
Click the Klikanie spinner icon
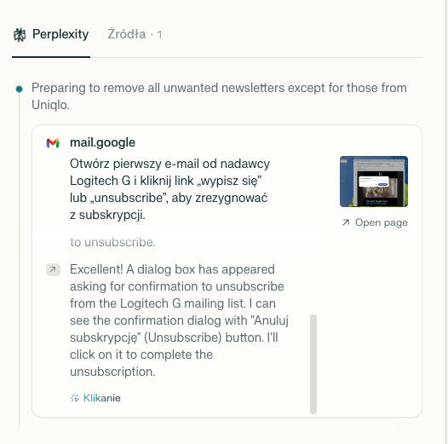coord(75,398)
